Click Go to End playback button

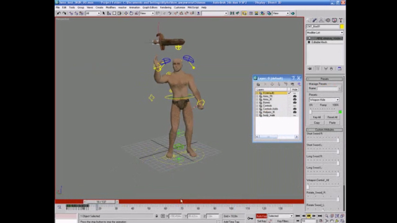320,216
